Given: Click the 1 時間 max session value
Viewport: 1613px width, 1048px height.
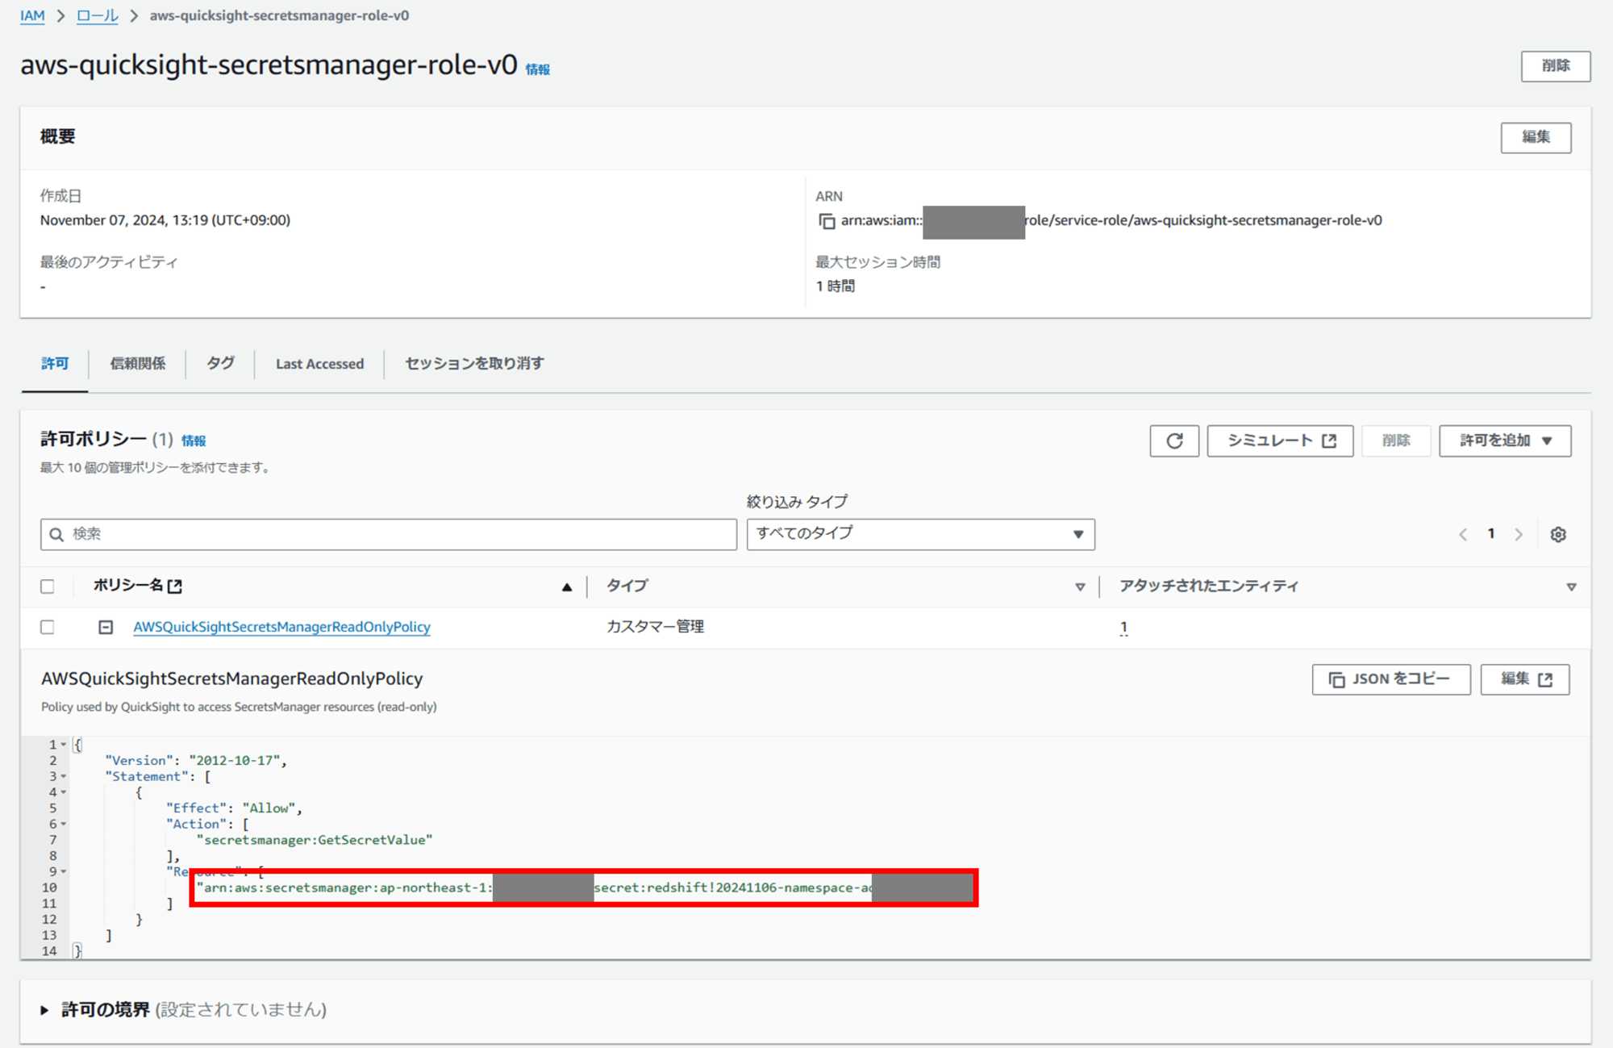Looking at the screenshot, I should tap(835, 286).
